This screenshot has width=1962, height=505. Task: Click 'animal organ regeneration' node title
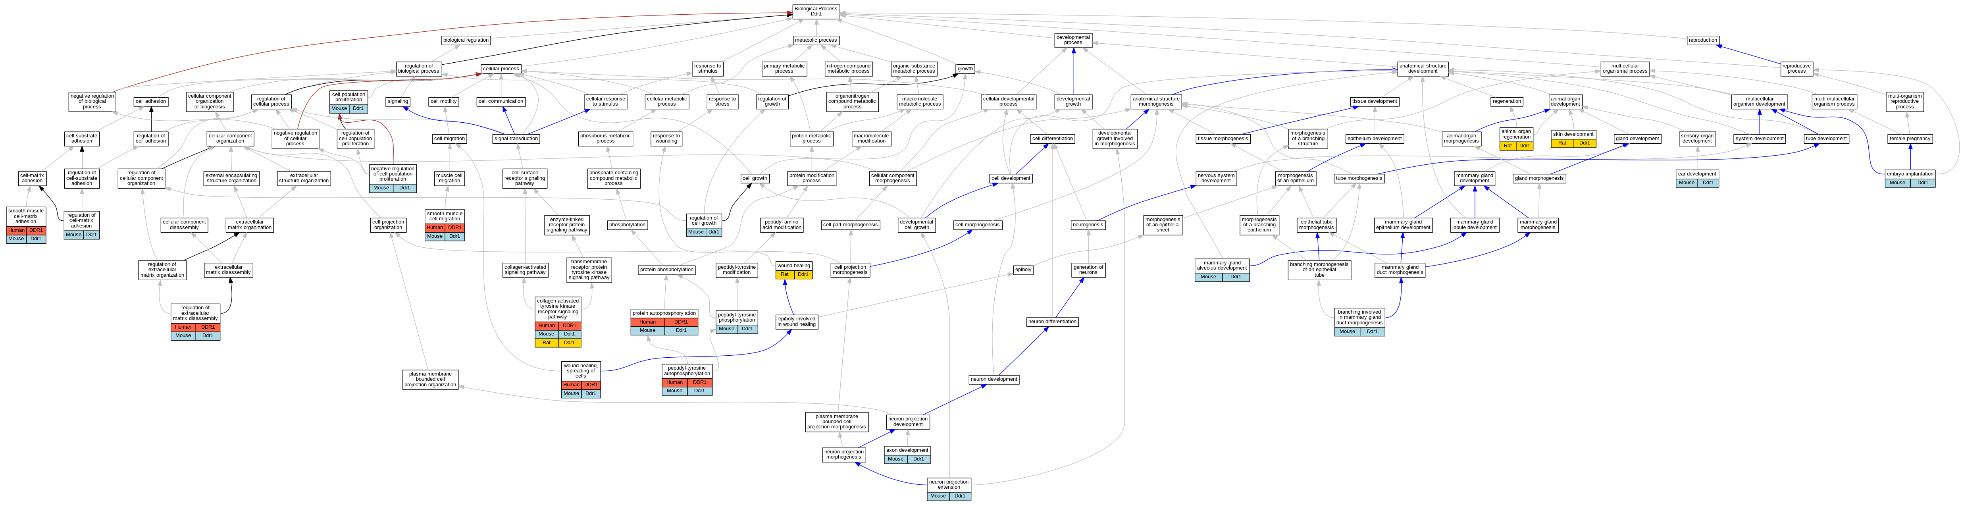(x=1516, y=134)
